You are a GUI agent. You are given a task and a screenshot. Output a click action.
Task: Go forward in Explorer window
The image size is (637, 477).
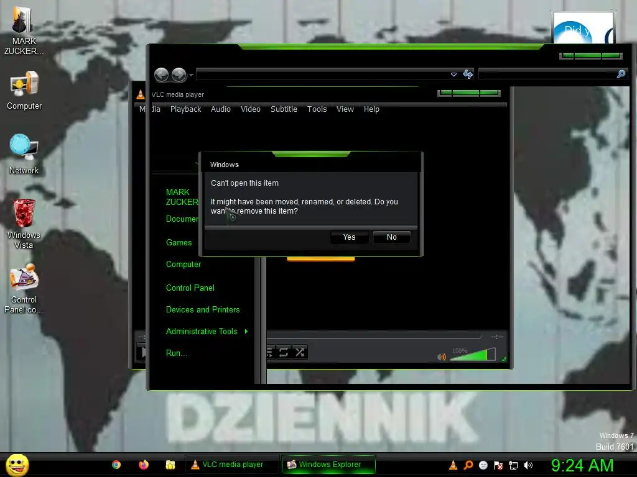(x=179, y=75)
